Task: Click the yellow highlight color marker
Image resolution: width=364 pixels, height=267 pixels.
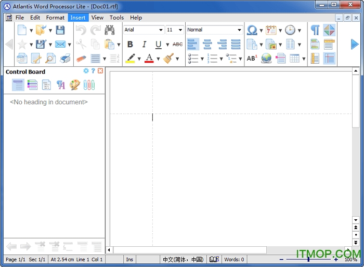Action: coord(131,58)
